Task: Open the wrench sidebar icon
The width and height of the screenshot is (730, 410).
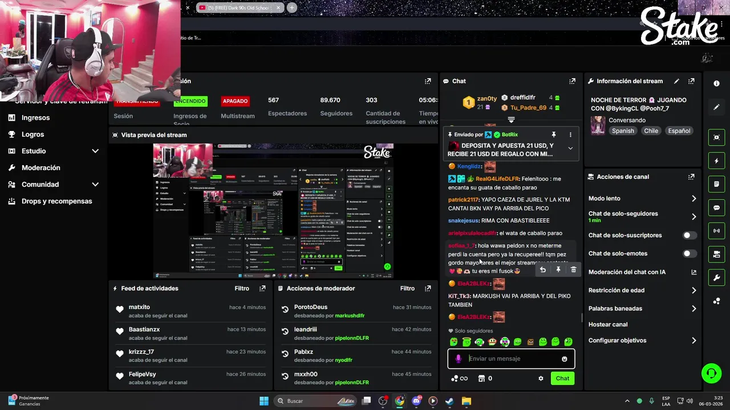Action: coord(717,278)
